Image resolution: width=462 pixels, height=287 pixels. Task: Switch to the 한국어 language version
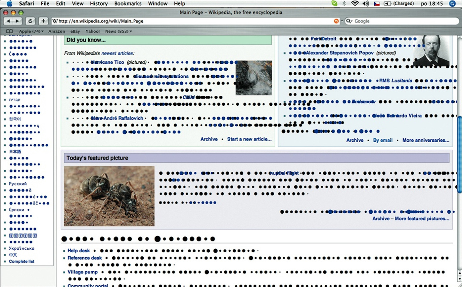pos(15,119)
